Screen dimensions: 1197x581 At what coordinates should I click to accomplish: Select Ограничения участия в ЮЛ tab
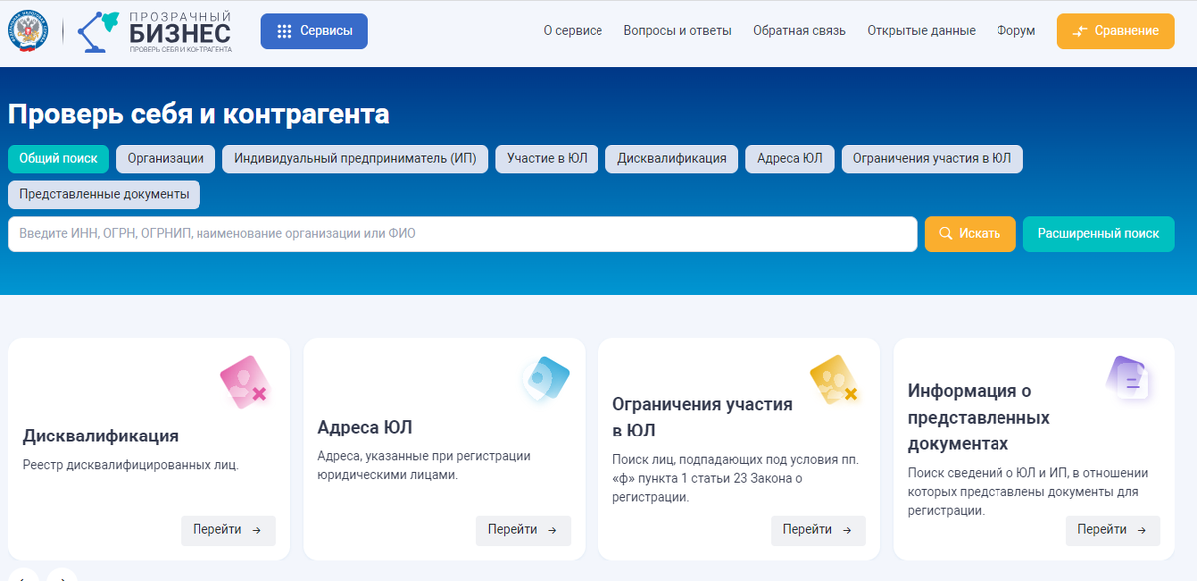[933, 159]
